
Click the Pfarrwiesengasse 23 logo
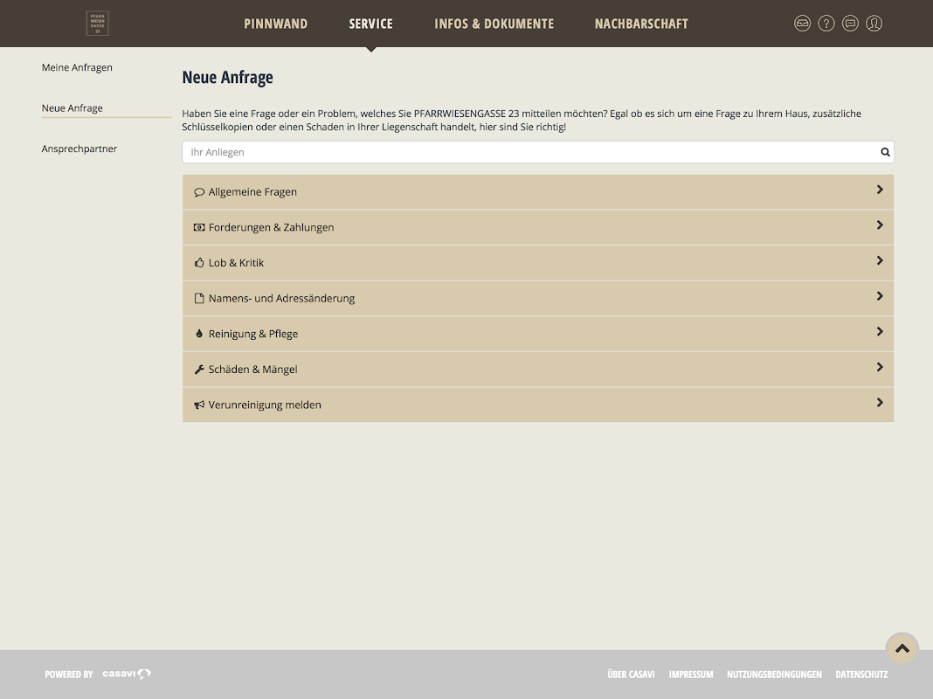[x=98, y=24]
